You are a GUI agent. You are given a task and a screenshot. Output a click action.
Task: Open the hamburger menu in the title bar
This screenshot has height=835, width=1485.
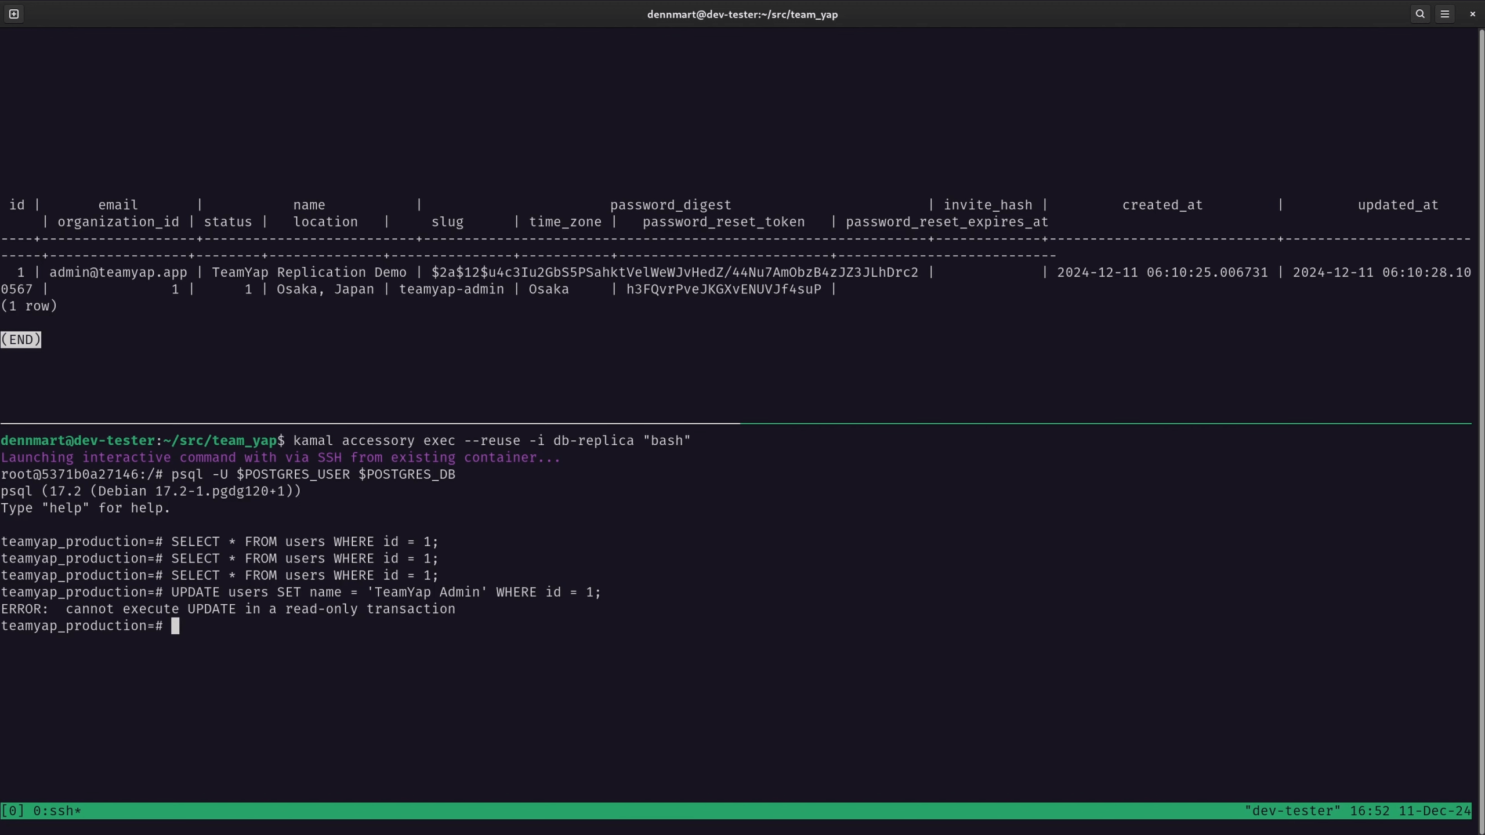[1445, 14]
